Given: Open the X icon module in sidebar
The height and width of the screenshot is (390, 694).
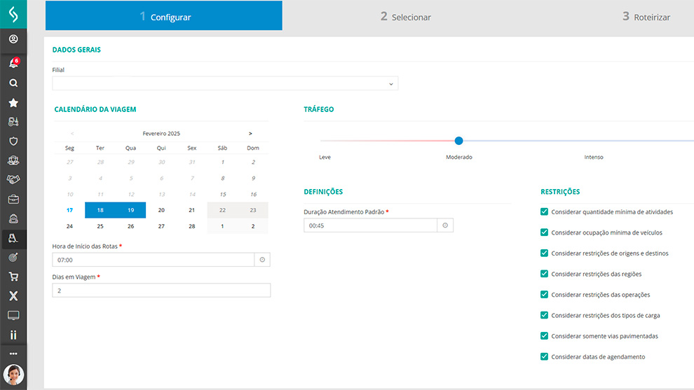Looking at the screenshot, I should [13, 295].
